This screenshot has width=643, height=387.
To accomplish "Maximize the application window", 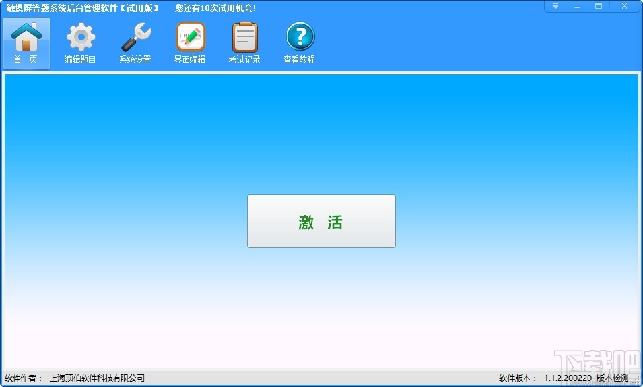I will [x=599, y=6].
